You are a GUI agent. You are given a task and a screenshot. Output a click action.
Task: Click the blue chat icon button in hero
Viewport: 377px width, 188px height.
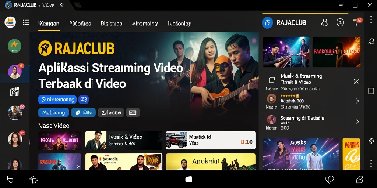(x=84, y=100)
